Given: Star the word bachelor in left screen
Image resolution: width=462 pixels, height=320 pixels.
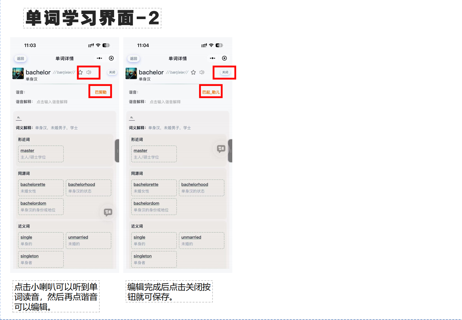Looking at the screenshot, I should [81, 73].
